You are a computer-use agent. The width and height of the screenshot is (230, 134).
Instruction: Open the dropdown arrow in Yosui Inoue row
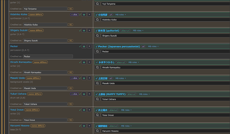tap(89, 110)
